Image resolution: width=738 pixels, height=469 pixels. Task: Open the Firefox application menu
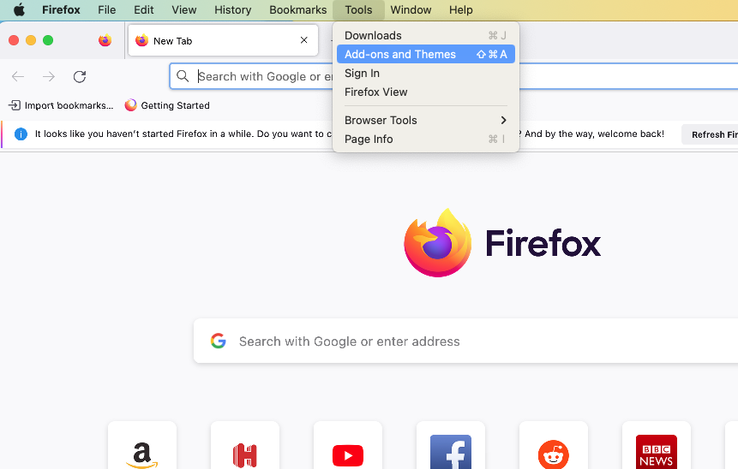(x=61, y=10)
